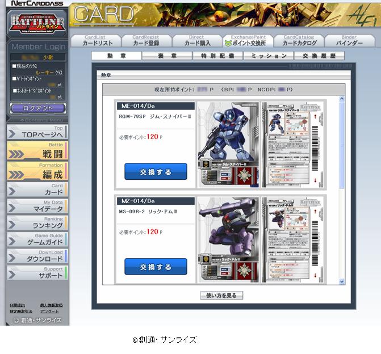Click the 使い方を見る button
381x354 pixels.
point(221,296)
